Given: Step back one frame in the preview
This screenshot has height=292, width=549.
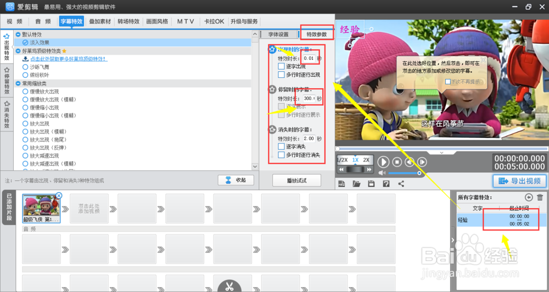Looking at the screenshot, I should tap(410, 162).
